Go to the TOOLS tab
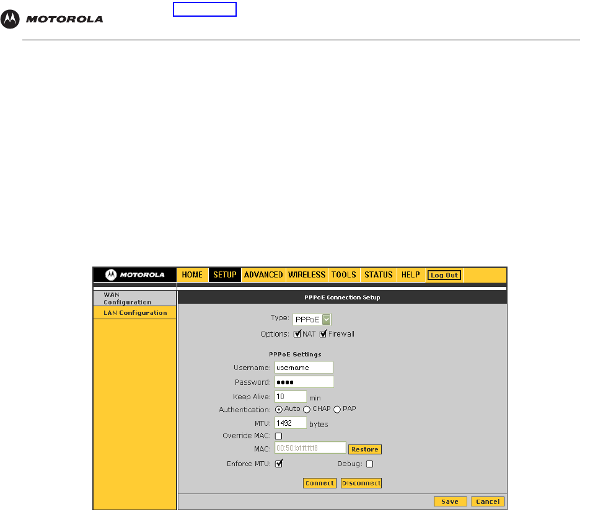598x512 pixels. coord(344,275)
